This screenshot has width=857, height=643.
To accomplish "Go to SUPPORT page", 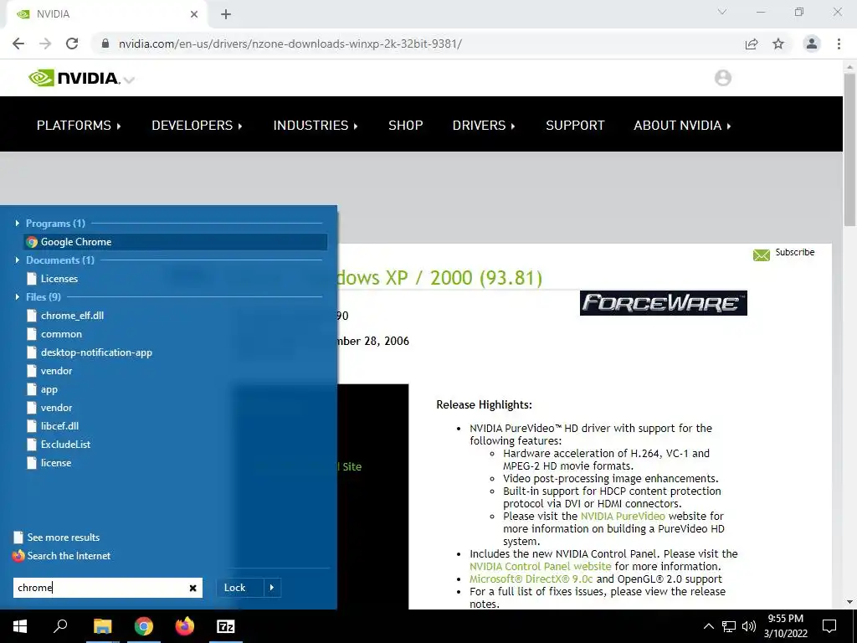I will (x=575, y=126).
